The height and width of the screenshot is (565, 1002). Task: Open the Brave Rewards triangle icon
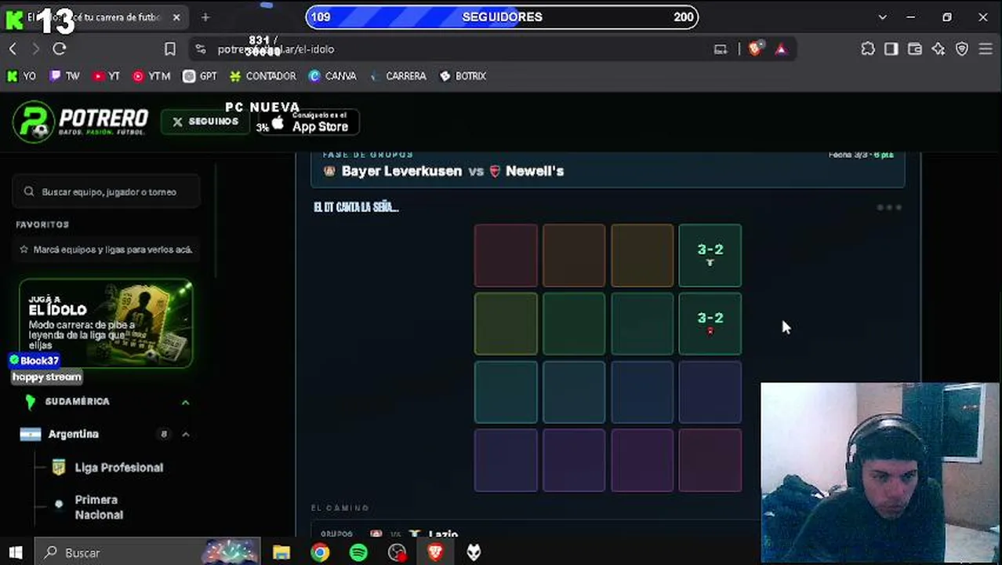pyautogui.click(x=781, y=49)
